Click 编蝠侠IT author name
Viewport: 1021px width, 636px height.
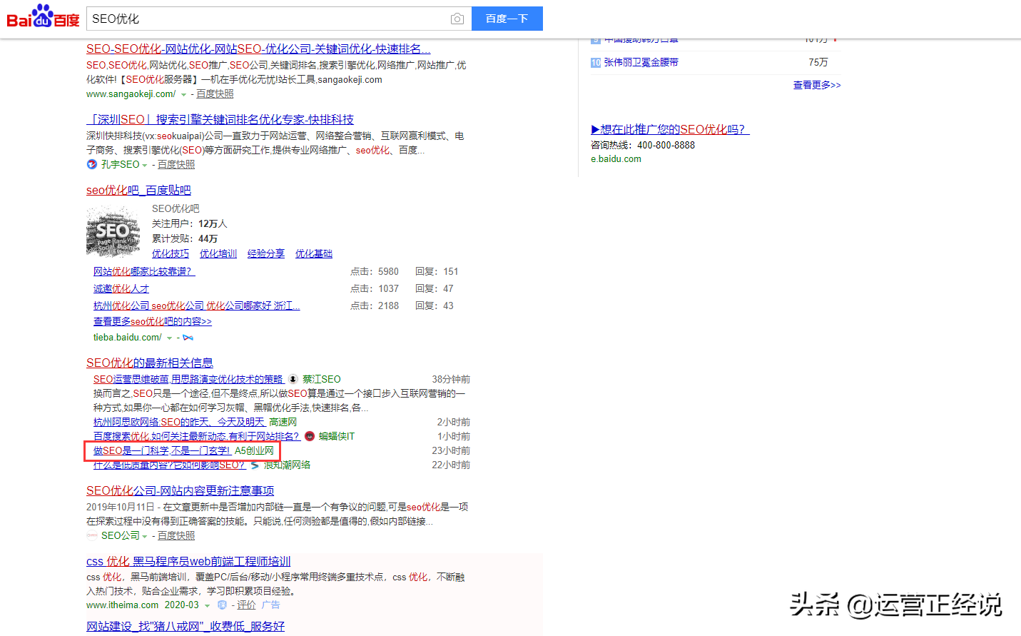point(337,436)
